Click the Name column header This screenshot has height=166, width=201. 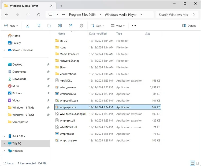point(61,33)
